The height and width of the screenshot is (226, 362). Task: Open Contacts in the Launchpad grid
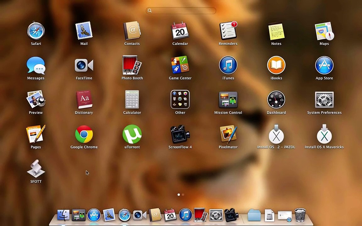(x=132, y=31)
